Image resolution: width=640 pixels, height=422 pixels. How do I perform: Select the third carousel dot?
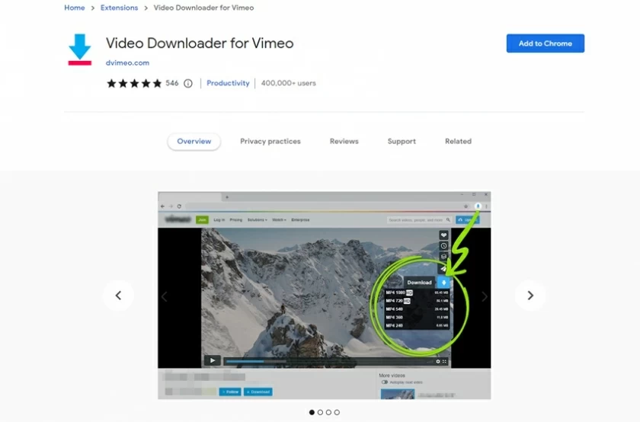pos(328,412)
